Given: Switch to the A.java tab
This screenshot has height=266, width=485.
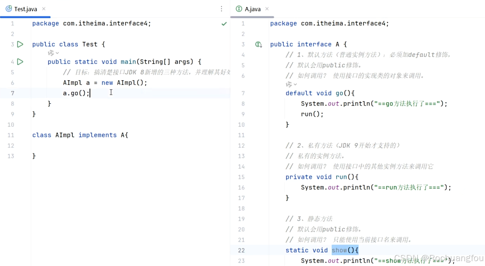Looking at the screenshot, I should point(253,9).
